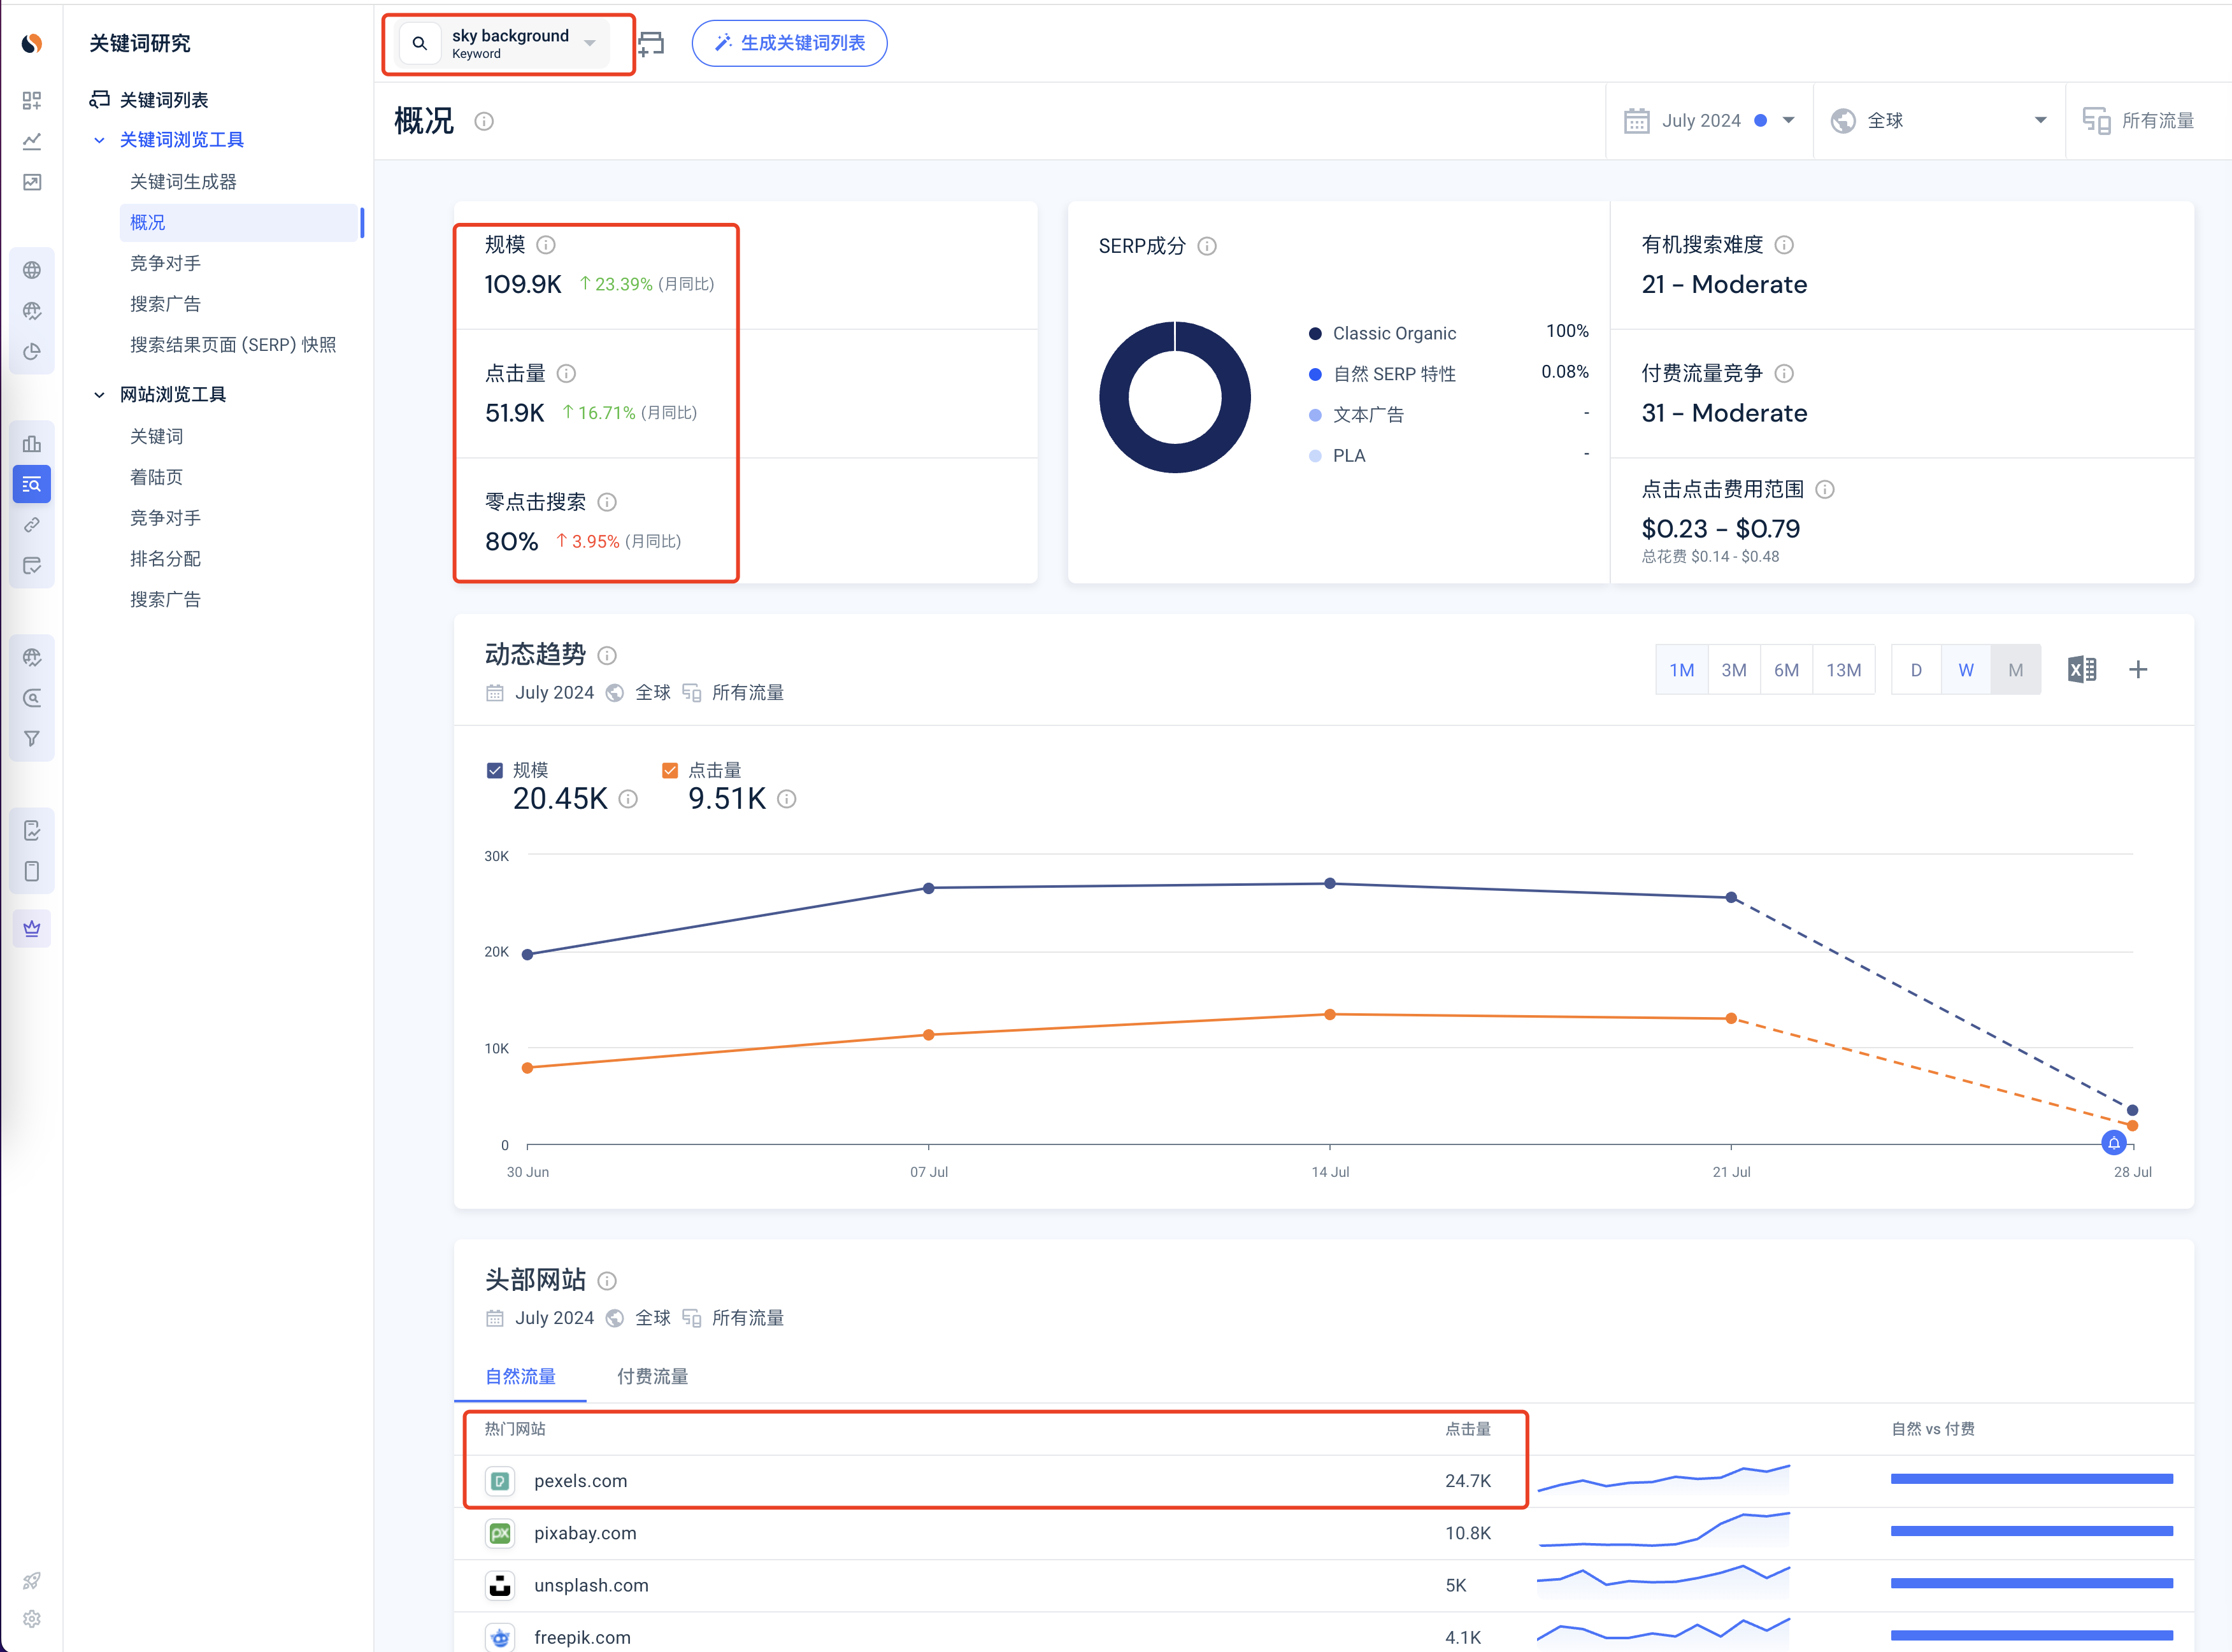Uncheck the 规模 chart series checkbox
This screenshot has width=2232, height=1652.
pyautogui.click(x=494, y=770)
